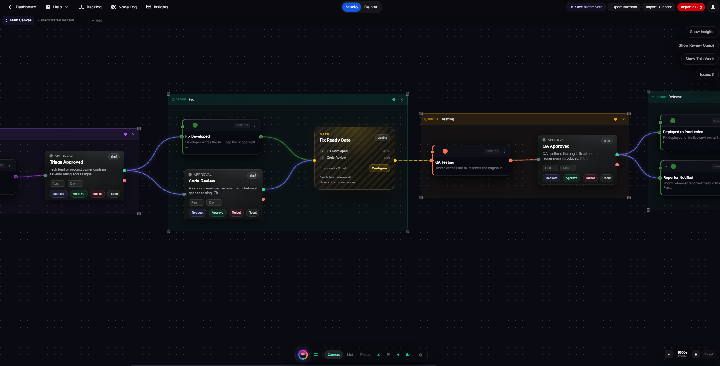The width and height of the screenshot is (720, 366).
Task: Click green four-squares icon in bottom toolbar
Action: click(316, 355)
